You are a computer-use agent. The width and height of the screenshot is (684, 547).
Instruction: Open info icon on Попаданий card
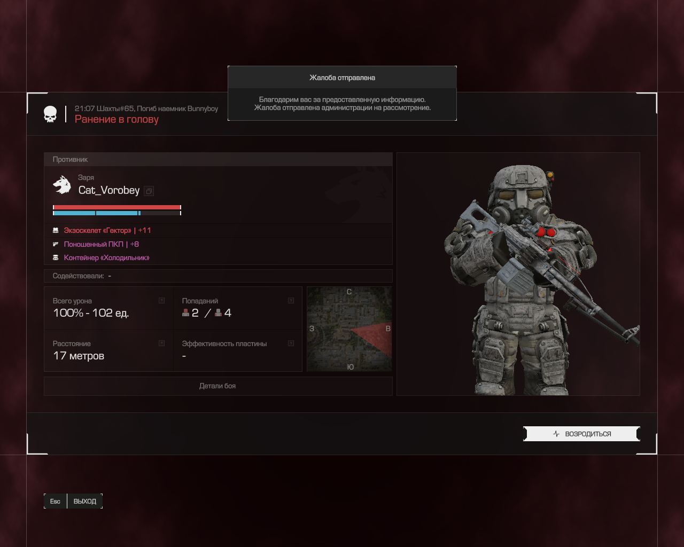pos(291,301)
